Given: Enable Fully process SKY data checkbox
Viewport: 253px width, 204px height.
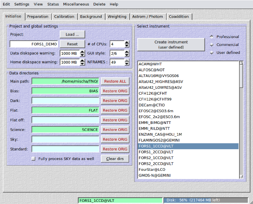Looking at the screenshot, I should (34, 159).
